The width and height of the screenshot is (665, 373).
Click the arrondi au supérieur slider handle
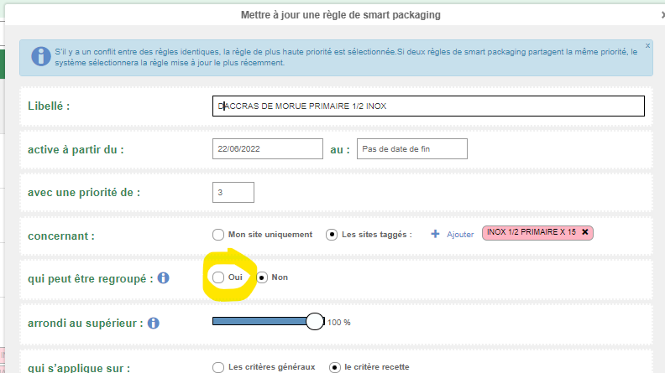[315, 322]
